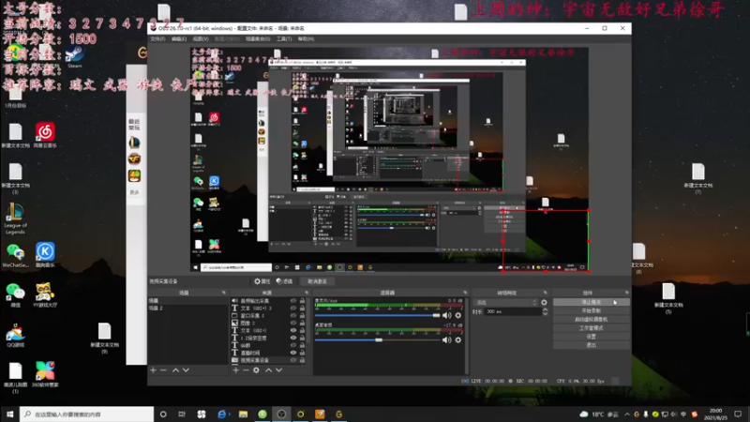Open YY游戏大厅 desktop shortcut

45,294
